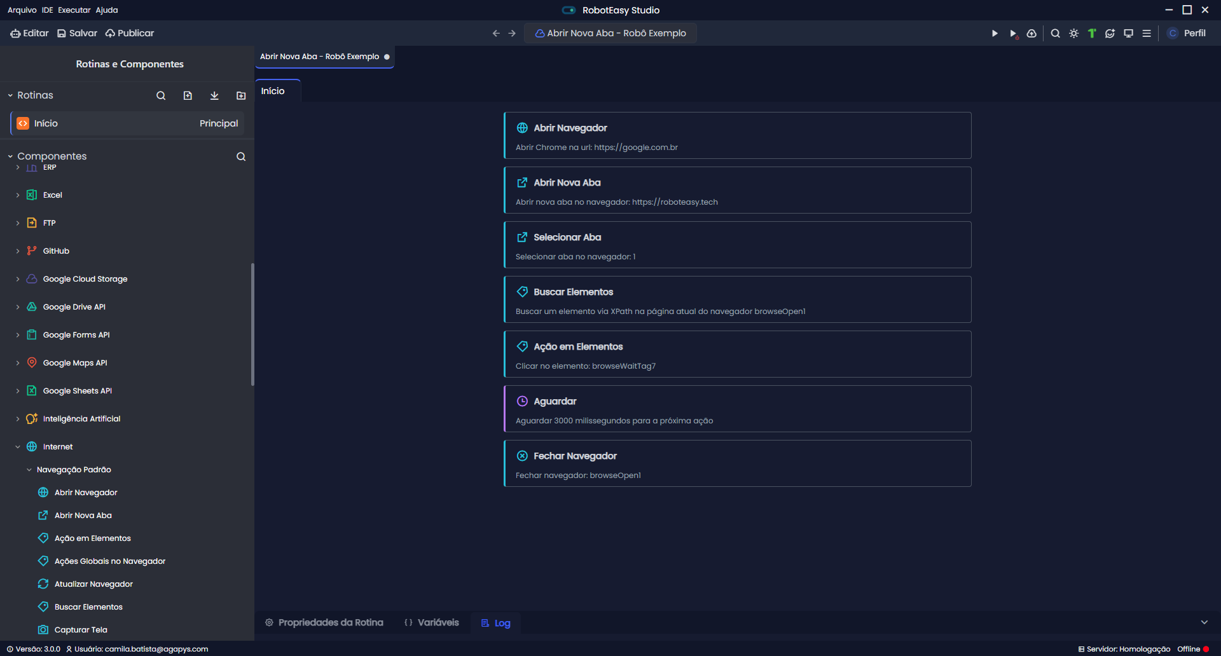This screenshot has height=656, width=1221.
Task: Open search in the Componentes section
Action: [241, 156]
